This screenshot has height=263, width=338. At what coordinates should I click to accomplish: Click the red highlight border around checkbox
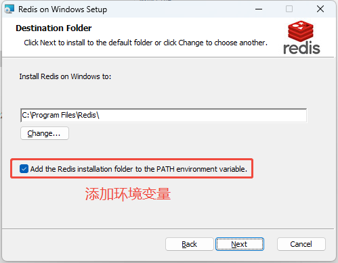click(132, 159)
